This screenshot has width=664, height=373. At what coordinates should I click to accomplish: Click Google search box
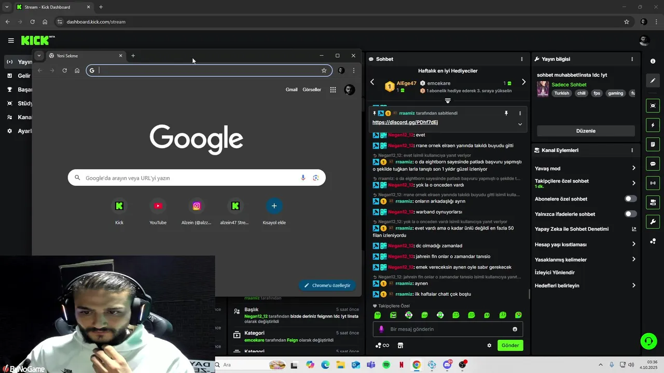coord(197,178)
